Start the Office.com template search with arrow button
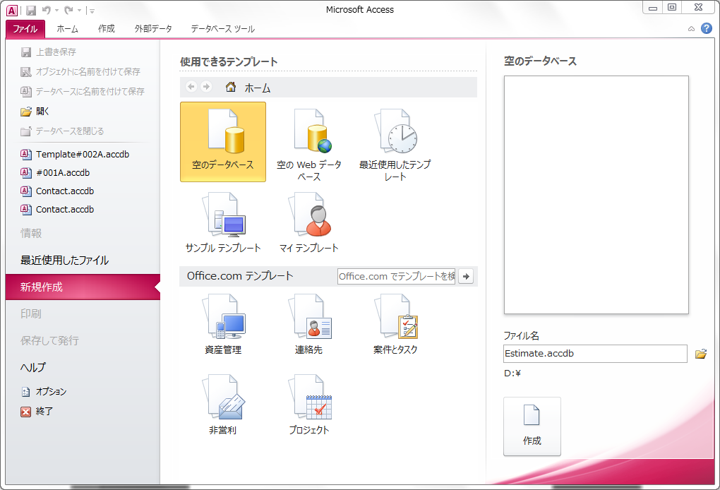Screen dimensions: 720x490 tap(466, 277)
